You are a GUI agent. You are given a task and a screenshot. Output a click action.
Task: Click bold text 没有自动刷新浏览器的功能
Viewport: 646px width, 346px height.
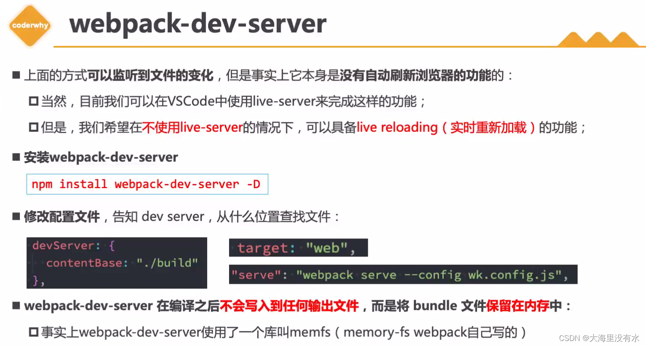(415, 76)
